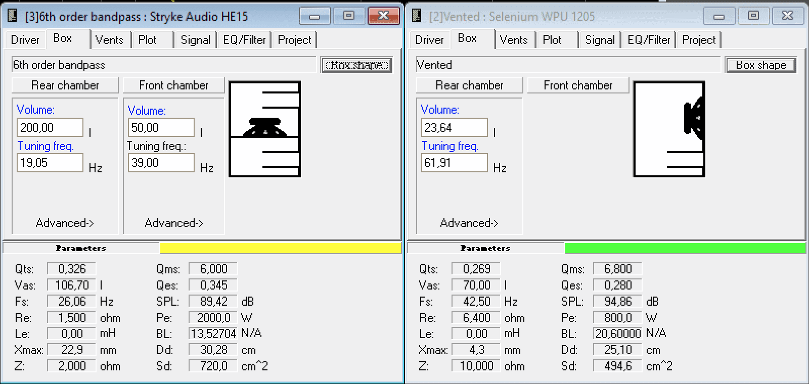Maximize the Vented Selenium WPU 1205 window
The width and height of the screenshot is (809, 384).
tap(753, 16)
